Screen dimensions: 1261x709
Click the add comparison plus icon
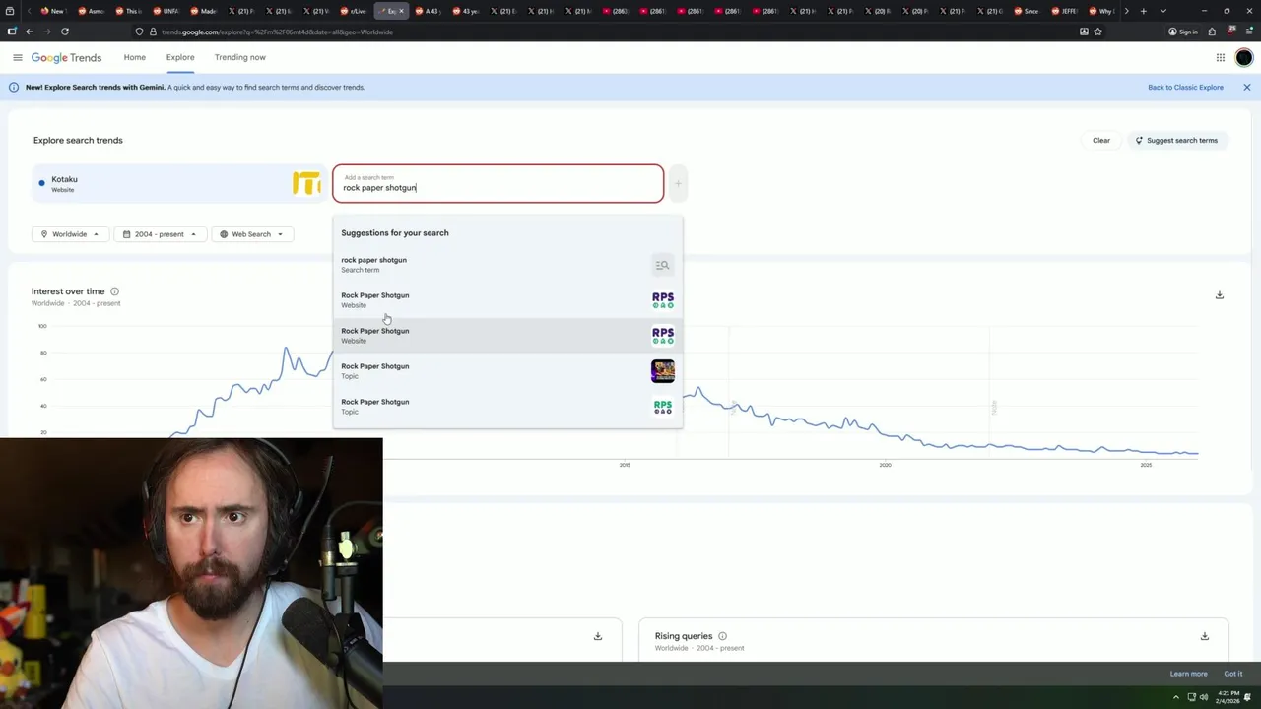677,183
